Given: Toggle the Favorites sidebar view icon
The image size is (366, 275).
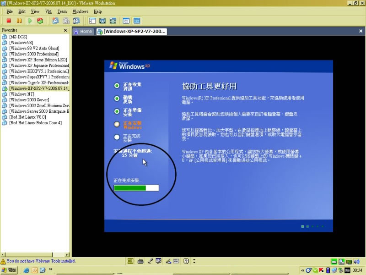Looking at the screenshot, I should 92,21.
